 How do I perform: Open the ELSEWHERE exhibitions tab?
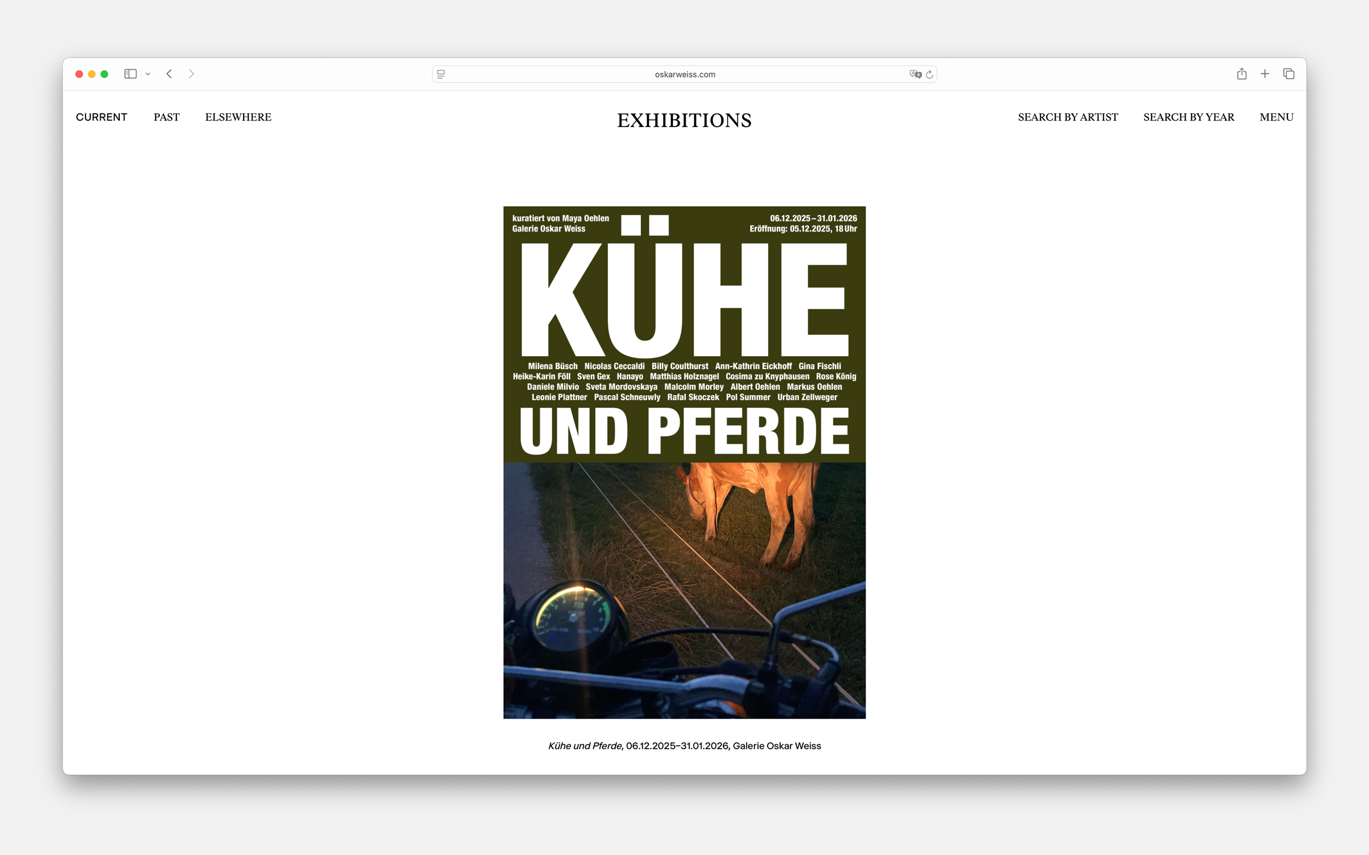pos(238,117)
